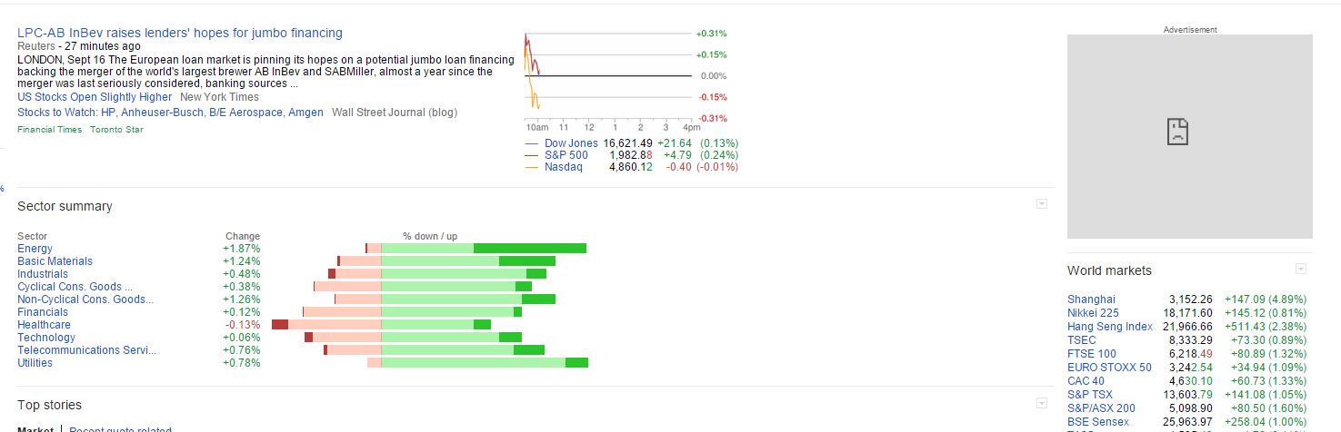Image resolution: width=1341 pixels, height=432 pixels.
Task: Open the Shanghai index link
Action: (x=1091, y=299)
